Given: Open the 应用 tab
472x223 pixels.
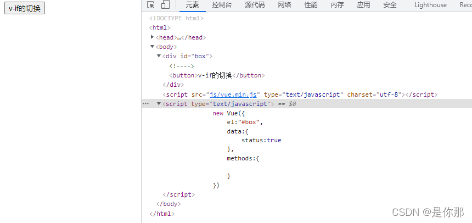Looking at the screenshot, I should tap(364, 5).
